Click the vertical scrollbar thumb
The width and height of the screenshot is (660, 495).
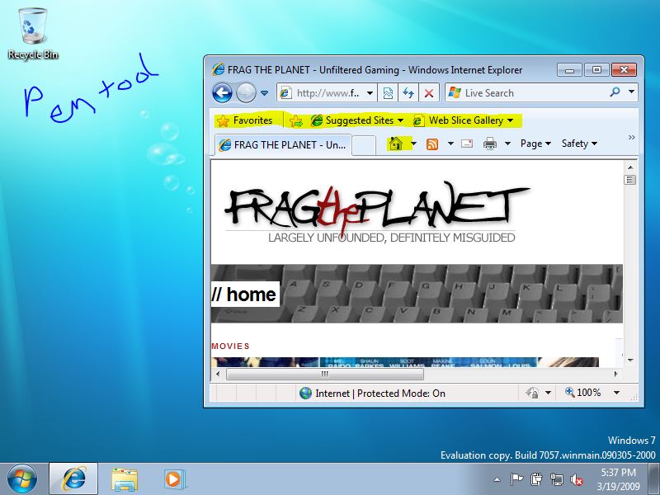630,180
